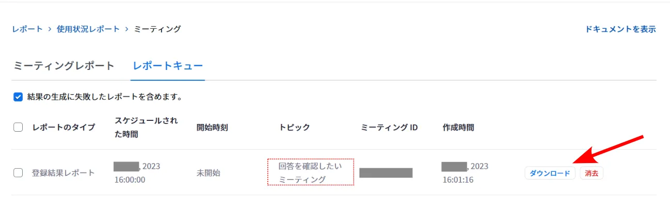Open the レポート breadcrumb link
Image resolution: width=670 pixels, height=197 pixels.
click(x=27, y=29)
